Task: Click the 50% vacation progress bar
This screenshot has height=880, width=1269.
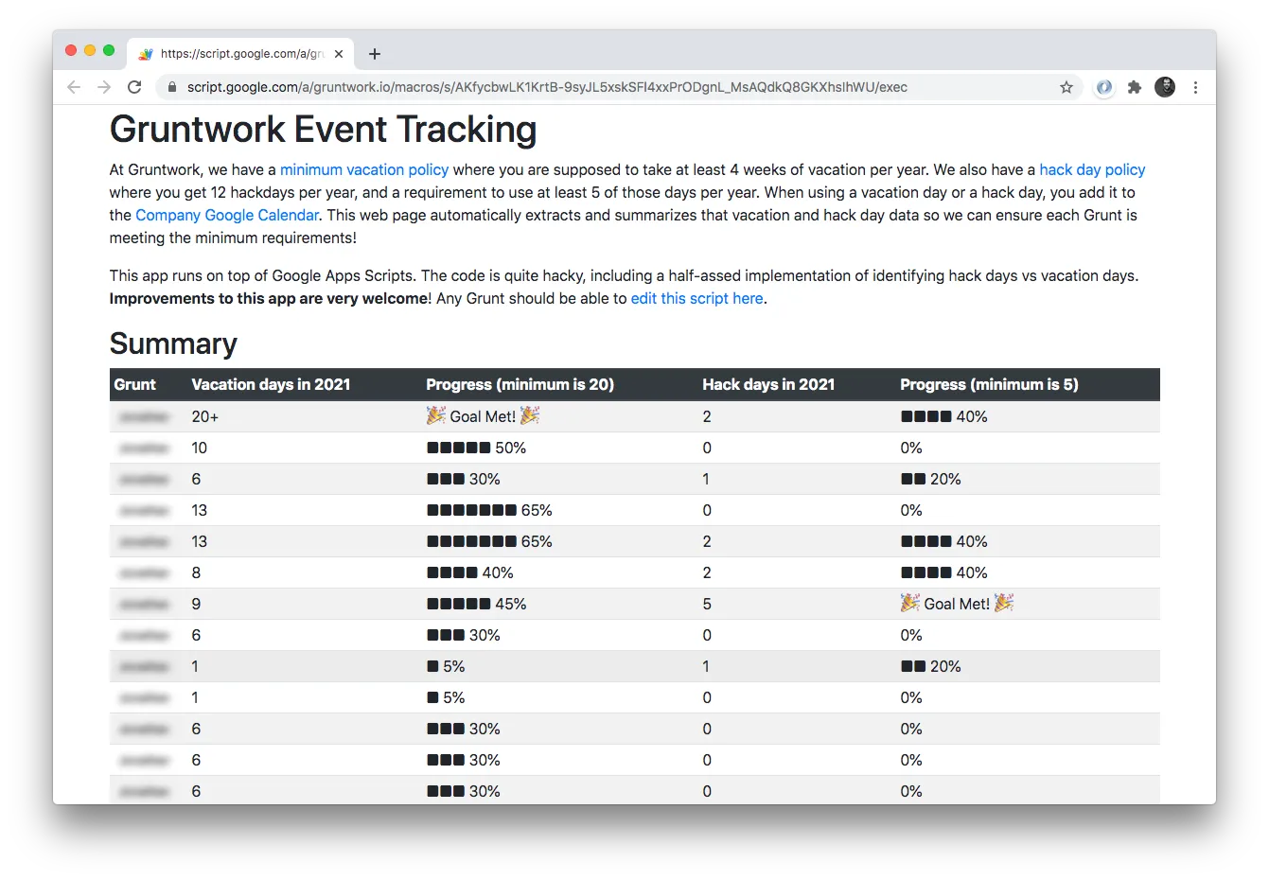Action: point(476,448)
